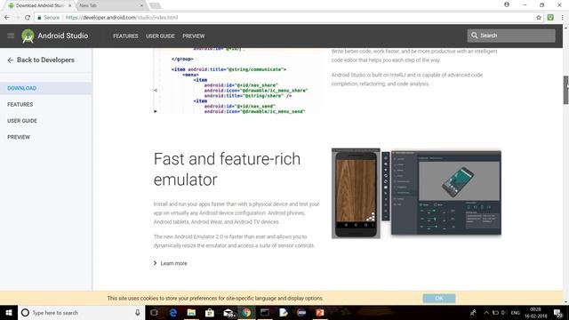Open the PowerPoint icon in the taskbar
Image resolution: width=569 pixels, height=320 pixels.
320,312
